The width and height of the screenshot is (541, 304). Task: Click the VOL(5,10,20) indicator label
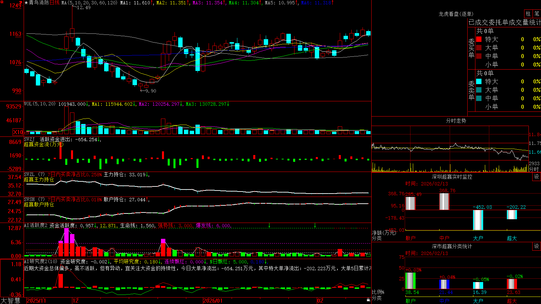point(40,104)
